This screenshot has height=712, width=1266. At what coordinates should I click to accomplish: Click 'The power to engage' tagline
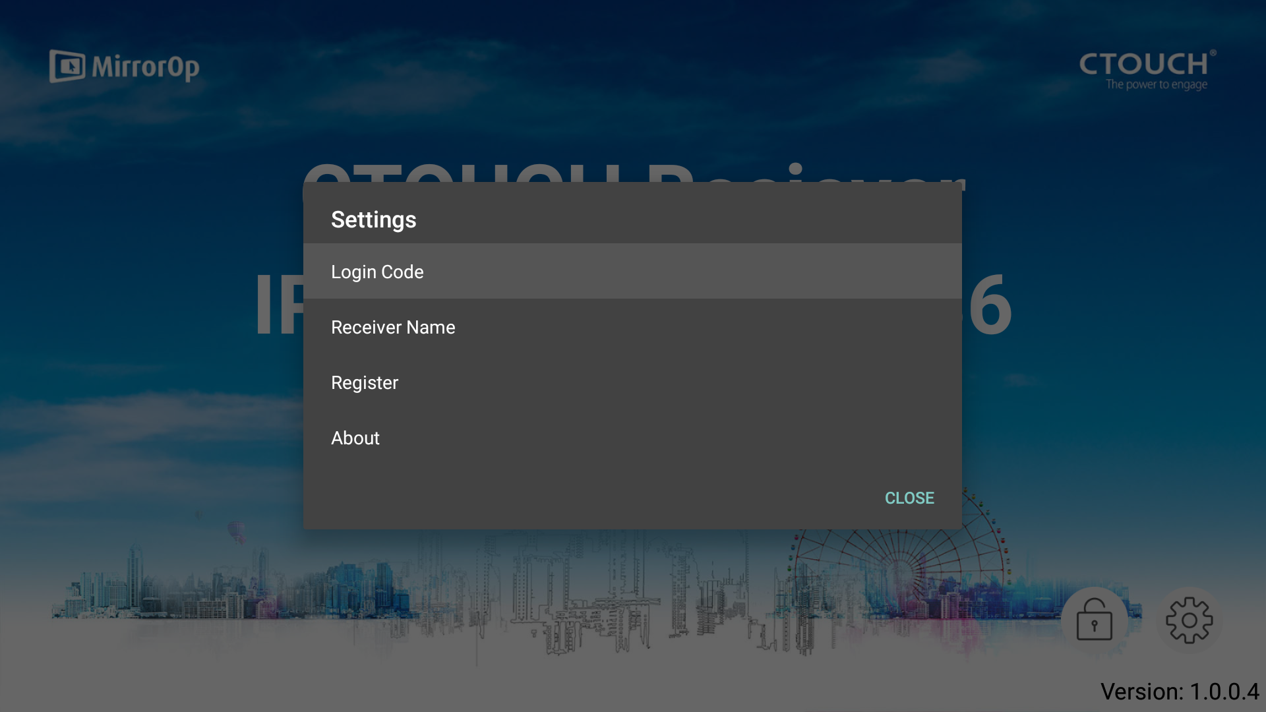pyautogui.click(x=1156, y=85)
